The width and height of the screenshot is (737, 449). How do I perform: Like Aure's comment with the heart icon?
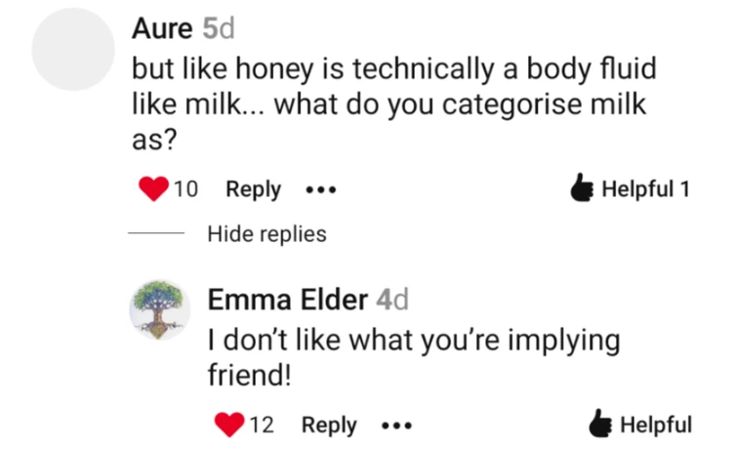154,189
